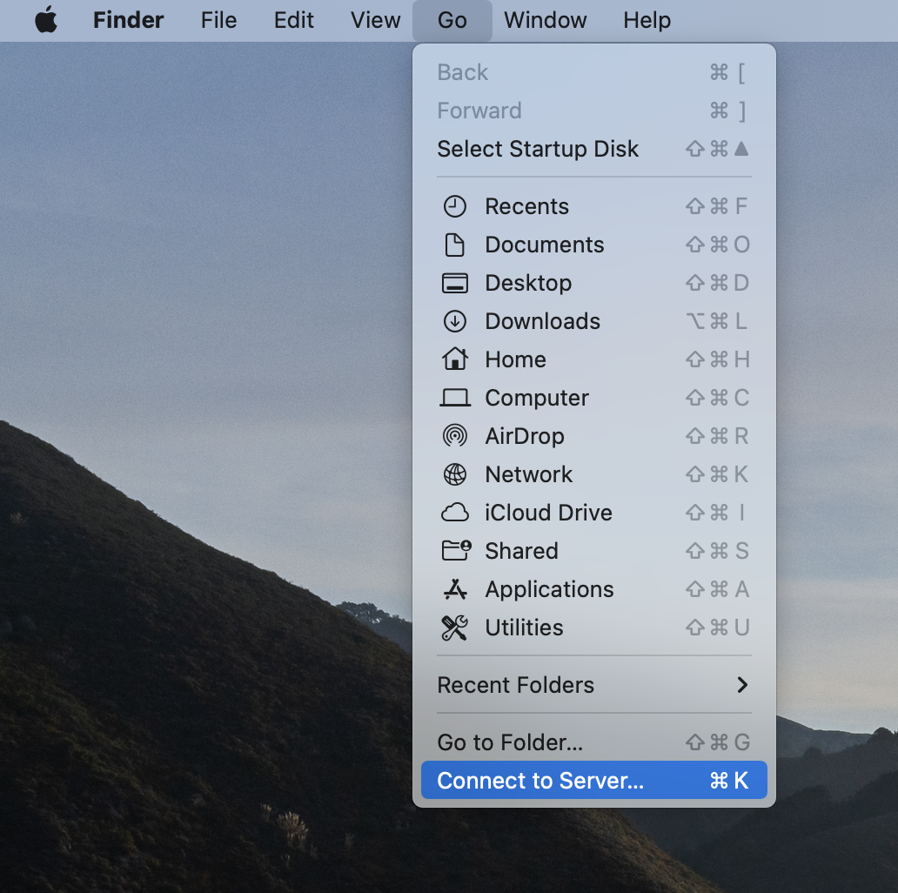Click the Network globe icon
The width and height of the screenshot is (898, 893).
tap(454, 474)
